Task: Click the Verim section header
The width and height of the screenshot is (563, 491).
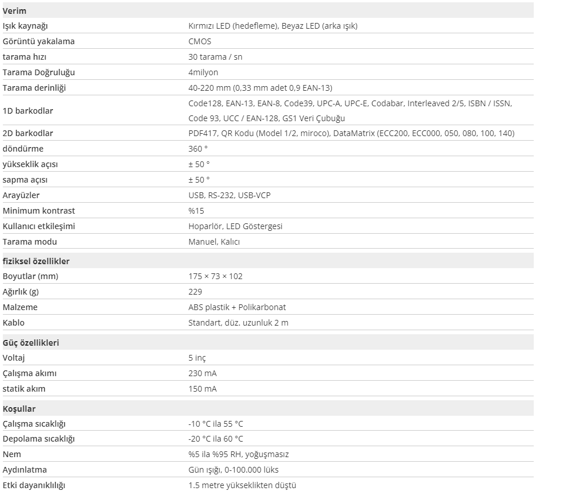Action: pyautogui.click(x=15, y=10)
